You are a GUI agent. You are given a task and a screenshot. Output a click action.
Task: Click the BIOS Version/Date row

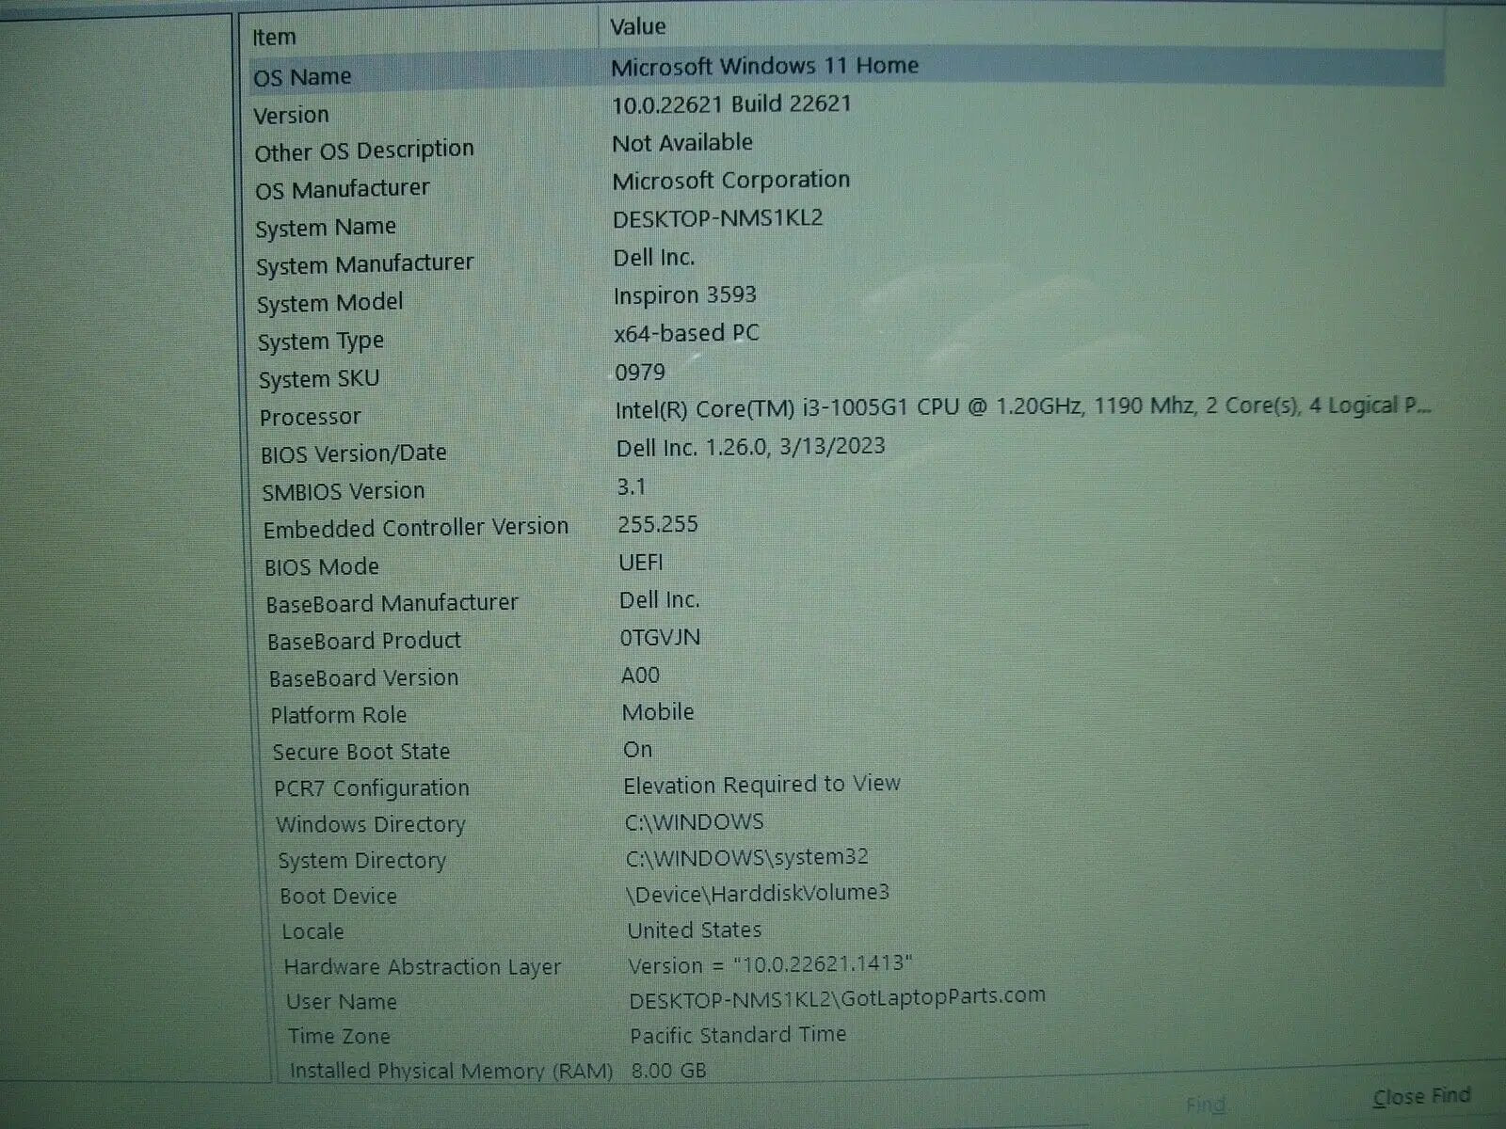click(x=353, y=453)
